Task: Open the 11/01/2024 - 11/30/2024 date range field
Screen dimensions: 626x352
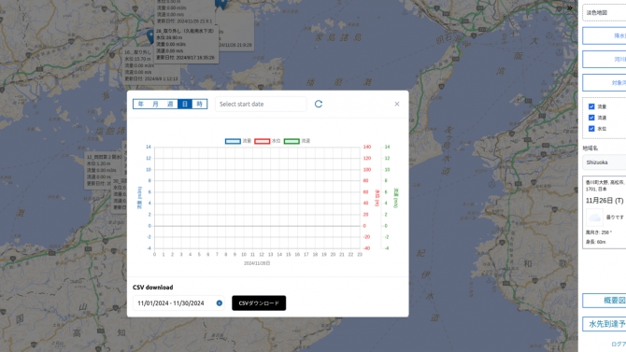Action: coord(178,303)
